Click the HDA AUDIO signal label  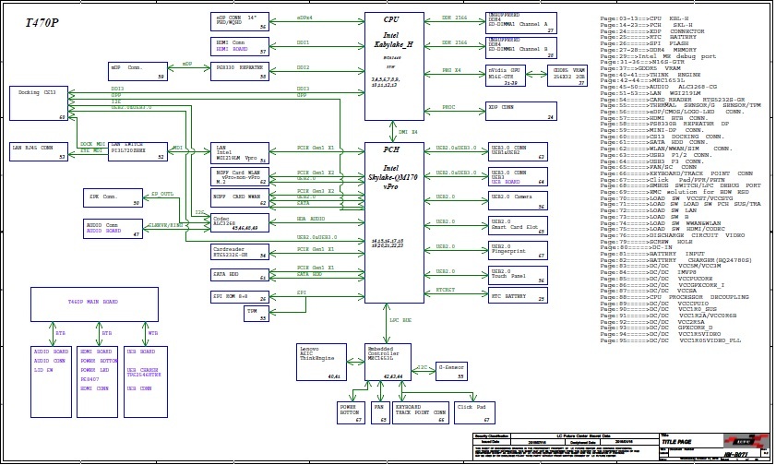tap(311, 219)
